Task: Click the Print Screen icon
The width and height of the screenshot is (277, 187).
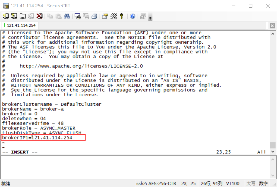Action: pyautogui.click(x=78, y=16)
